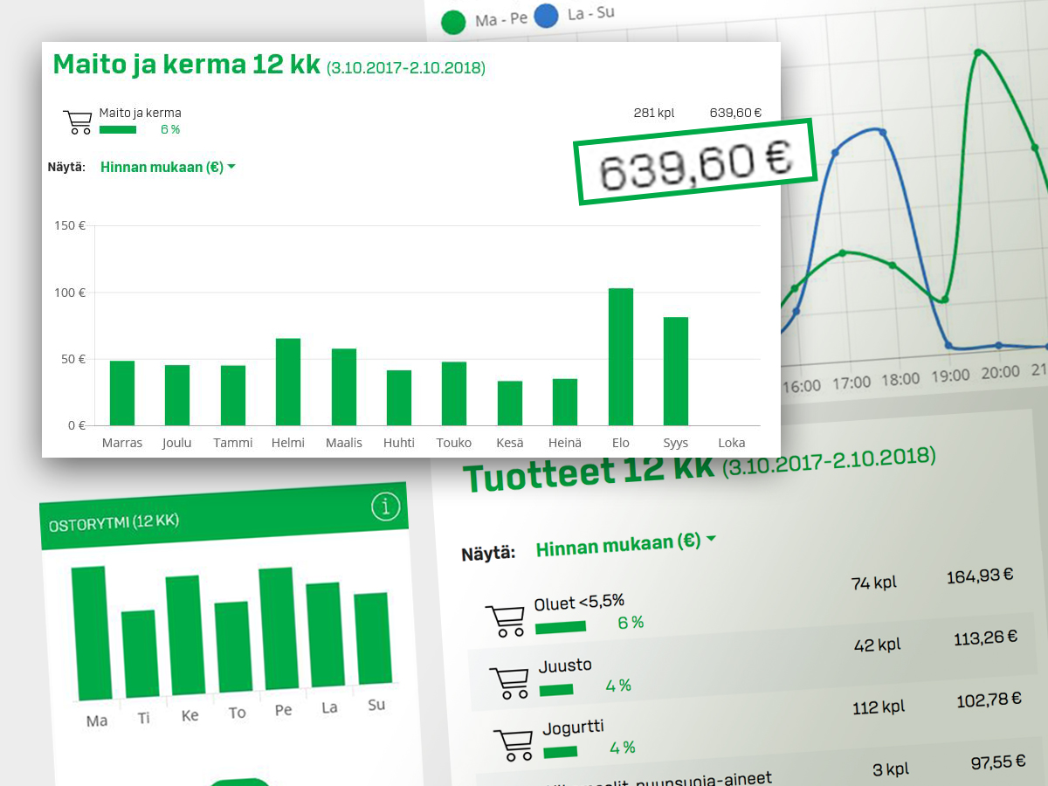Click the Su bar in Ostorytmi chart
This screenshot has height=786, width=1048.
(x=371, y=638)
